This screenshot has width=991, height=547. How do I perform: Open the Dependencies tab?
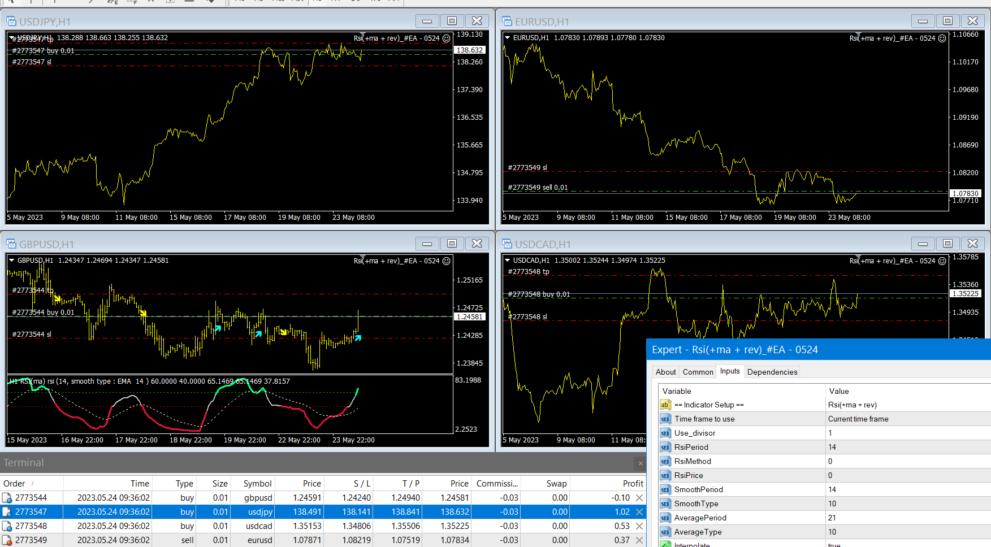click(772, 372)
